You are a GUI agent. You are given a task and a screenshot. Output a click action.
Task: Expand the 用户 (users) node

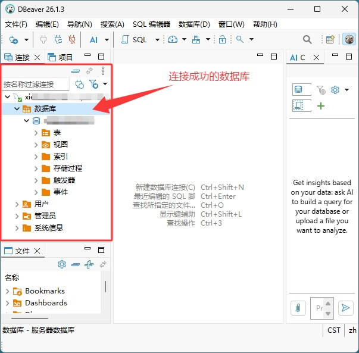pos(17,204)
